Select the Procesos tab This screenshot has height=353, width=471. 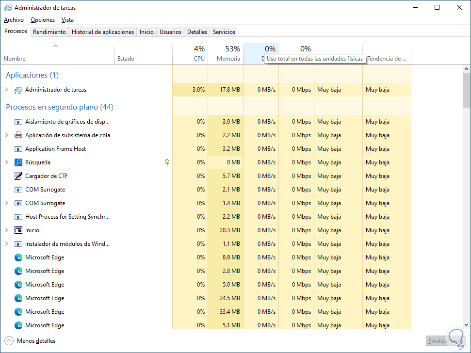[x=16, y=31]
